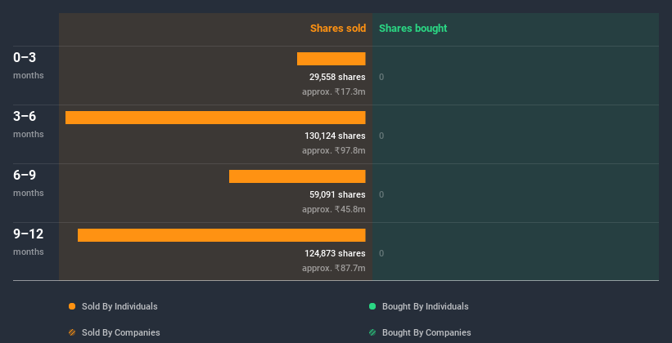This screenshot has height=343, width=672.
Task: Click the 9–12 months row label
Action: [x=29, y=242]
